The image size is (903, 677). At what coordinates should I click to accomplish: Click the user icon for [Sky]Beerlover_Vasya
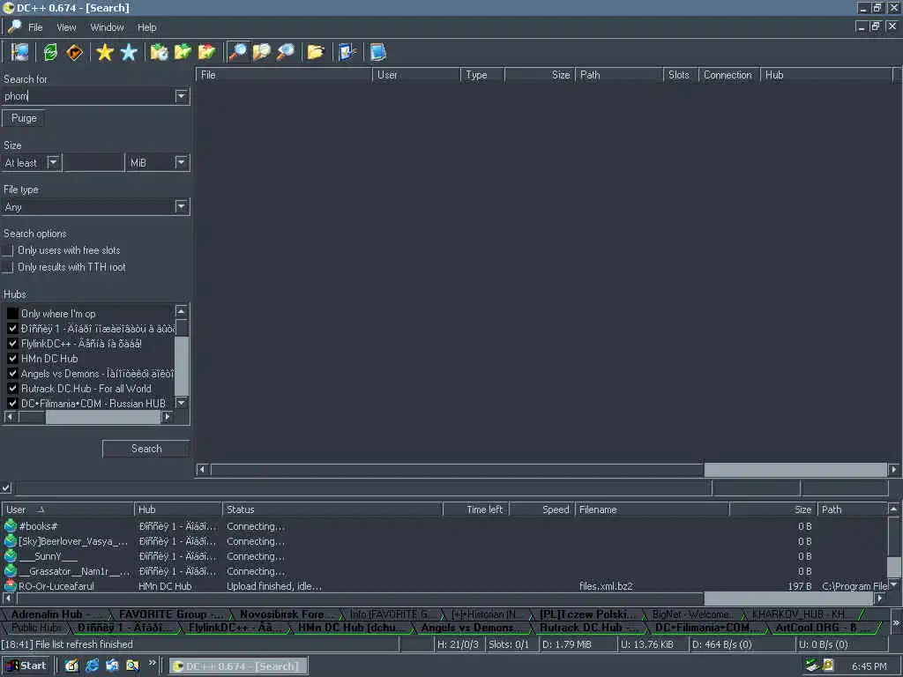click(x=11, y=540)
